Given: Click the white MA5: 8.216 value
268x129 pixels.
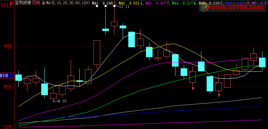Looking at the screenshot, I should pyautogui.click(x=209, y=3).
